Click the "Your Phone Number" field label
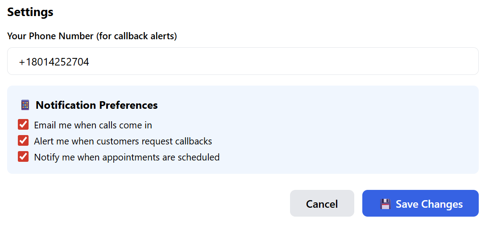The width and height of the screenshot is (485, 226). [x=50, y=36]
